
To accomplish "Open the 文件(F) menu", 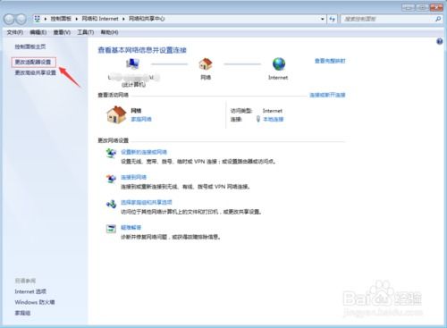I will click(15, 32).
